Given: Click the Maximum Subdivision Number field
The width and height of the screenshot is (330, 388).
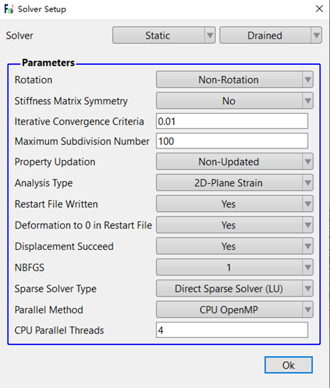Looking at the screenshot, I should click(232, 141).
